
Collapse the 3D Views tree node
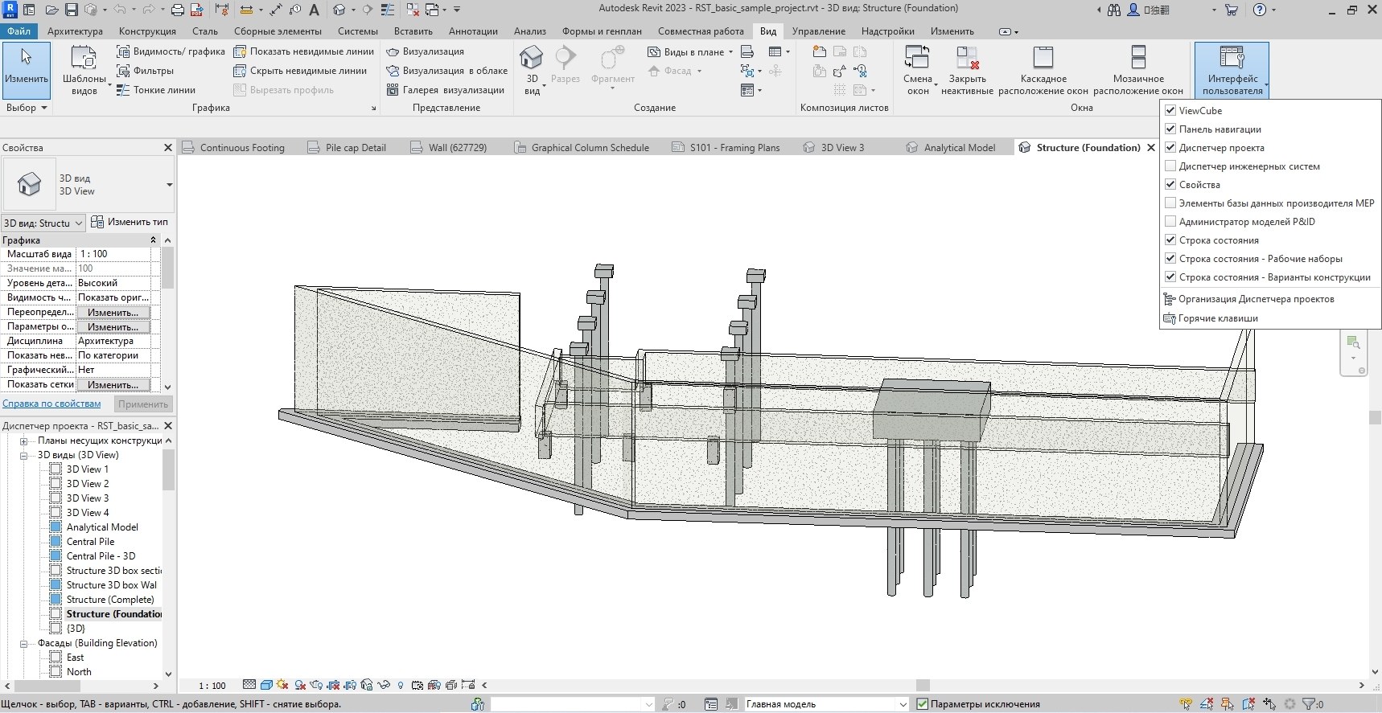[x=24, y=456]
